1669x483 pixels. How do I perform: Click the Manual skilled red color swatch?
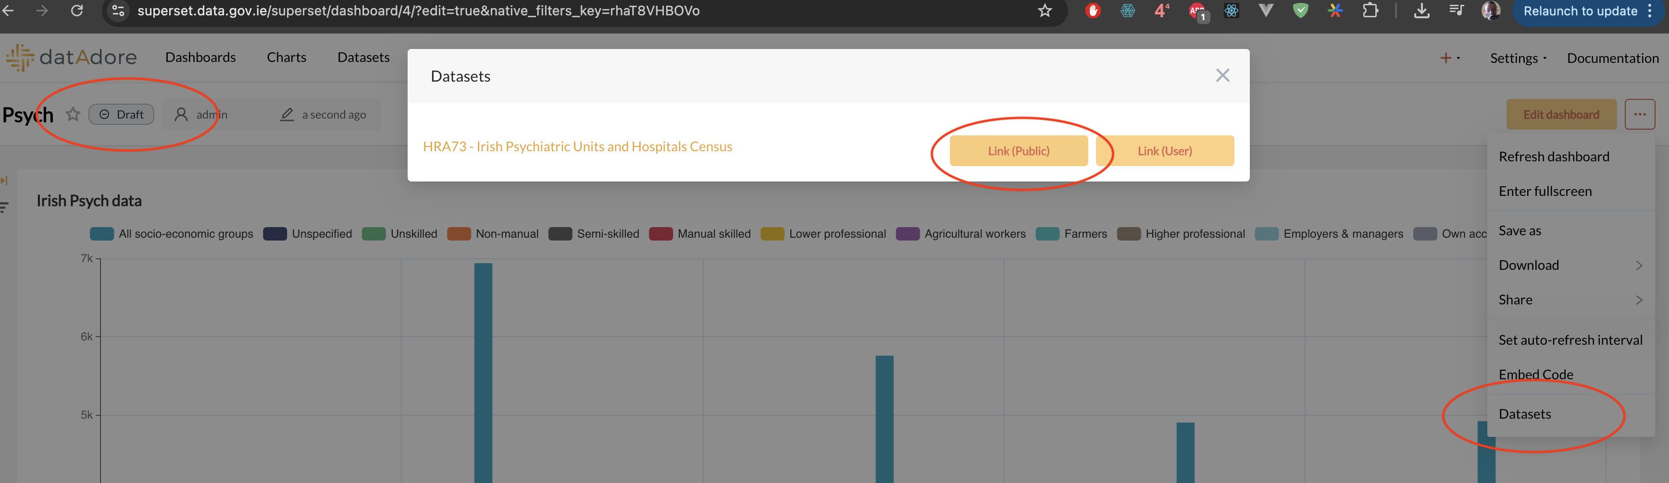click(x=660, y=234)
